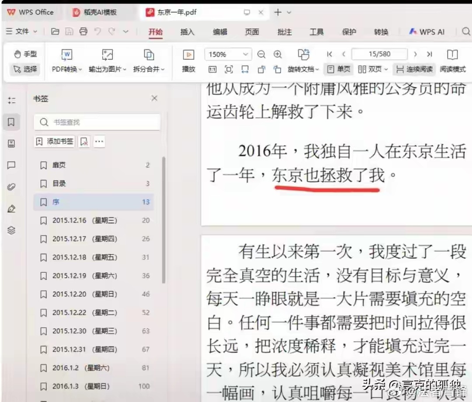The width and height of the screenshot is (472, 402).
Task: Switch to the 页面 ribbon tab
Action: coord(252,31)
